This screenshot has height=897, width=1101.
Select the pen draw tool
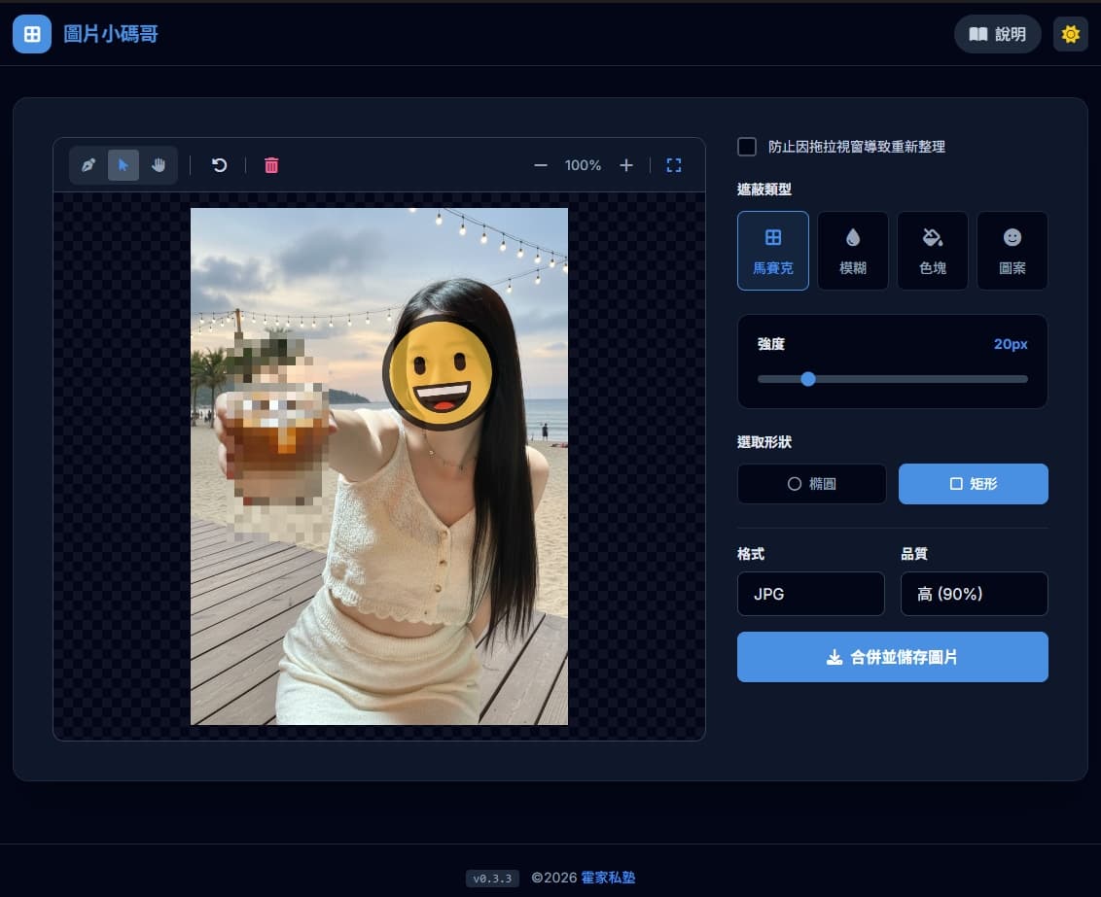point(89,165)
